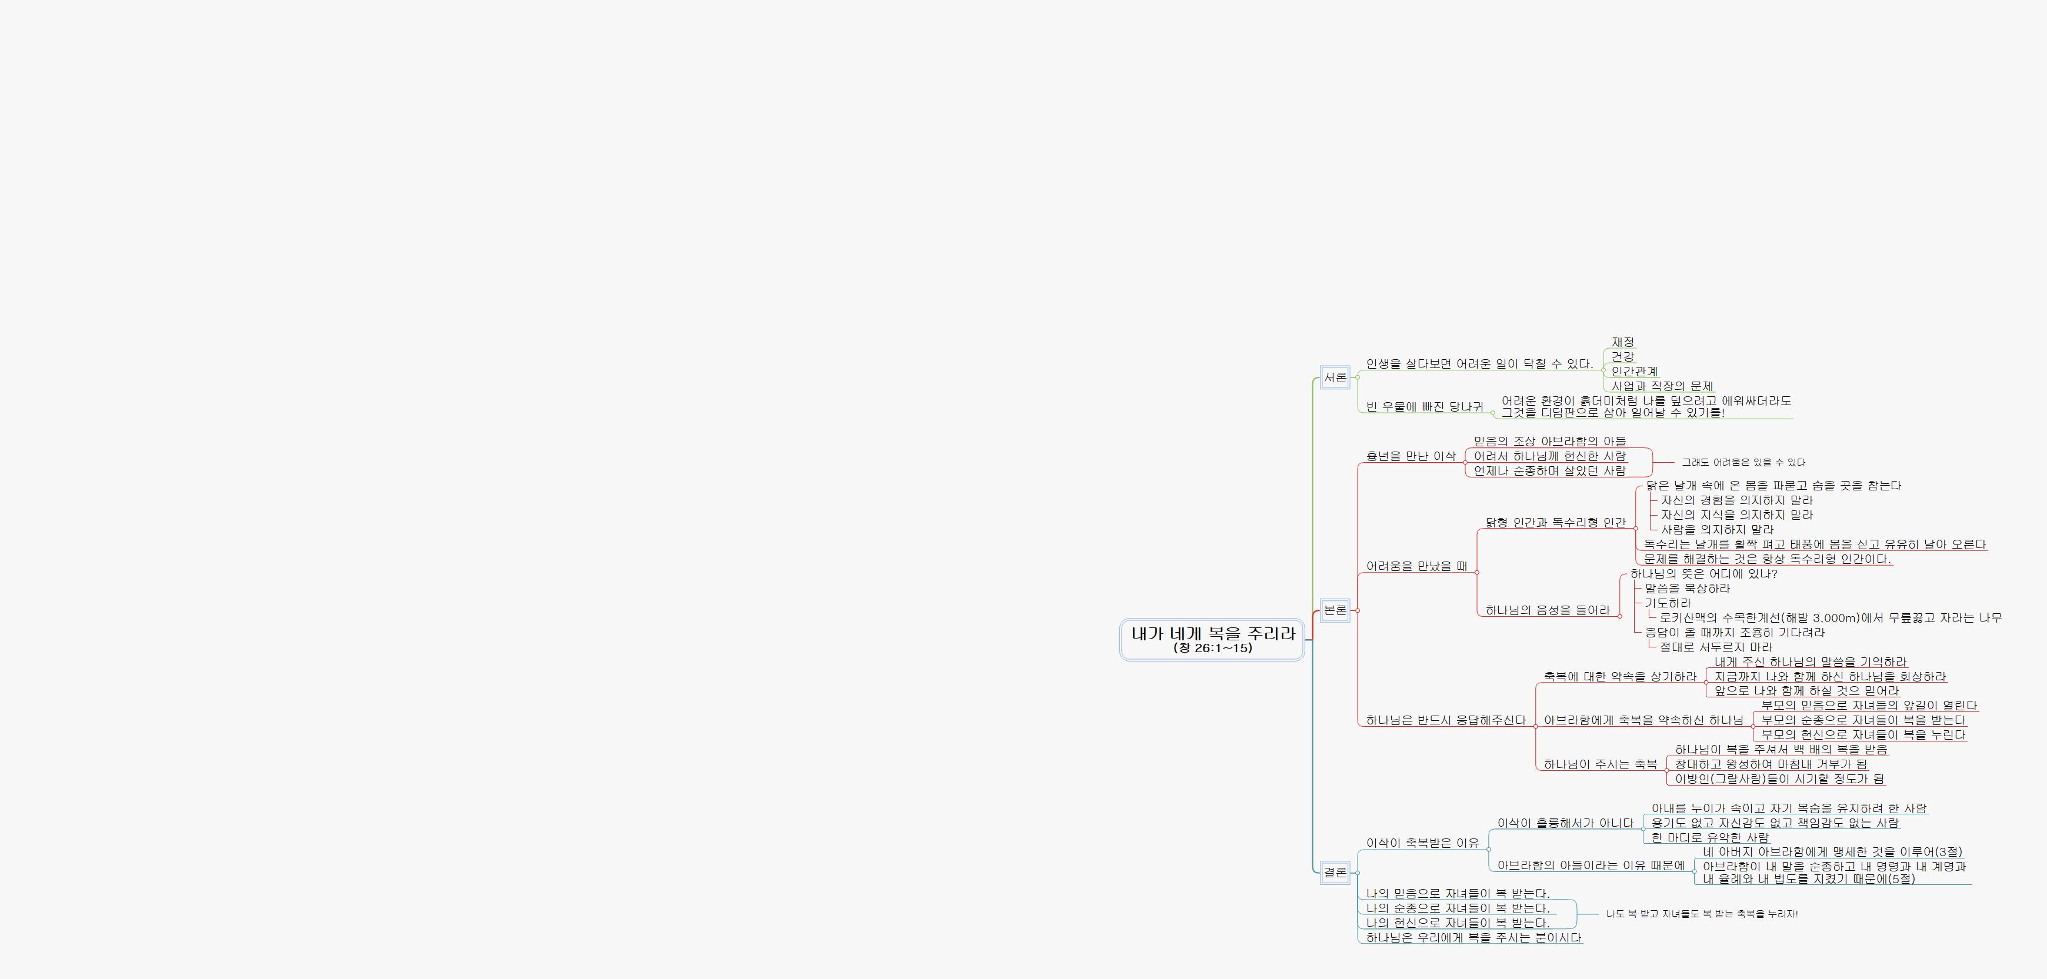
Task: Collapse the 결론 branch via its circle
Action: pos(1357,873)
